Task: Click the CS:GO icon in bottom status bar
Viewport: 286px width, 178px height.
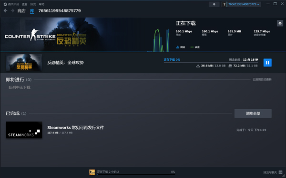Action: click(x=92, y=172)
